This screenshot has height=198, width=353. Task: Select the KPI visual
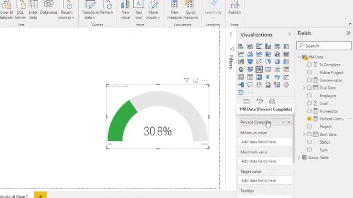coord(286,69)
